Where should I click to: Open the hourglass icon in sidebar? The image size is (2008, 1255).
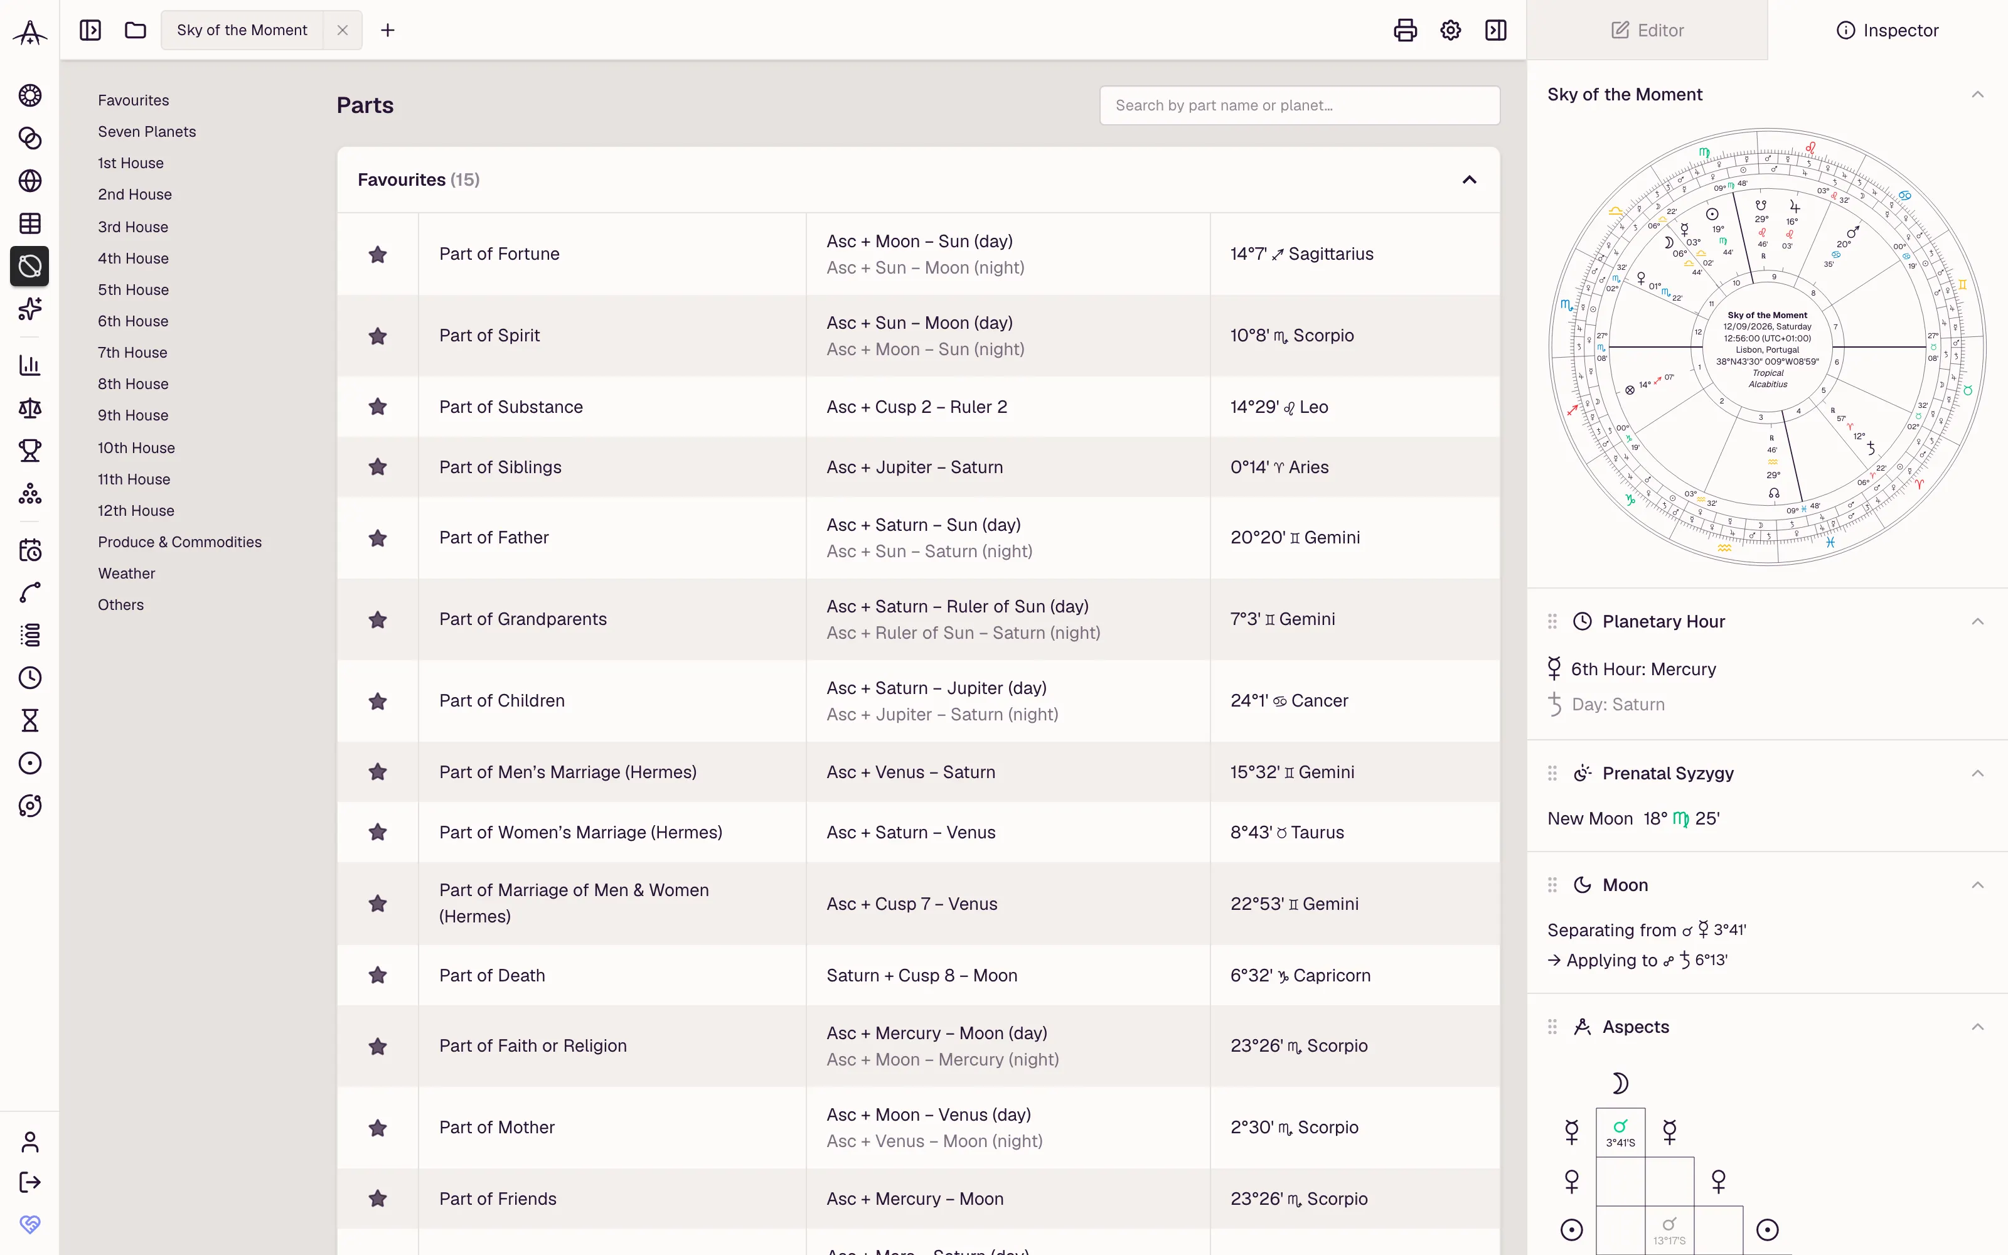[30, 720]
